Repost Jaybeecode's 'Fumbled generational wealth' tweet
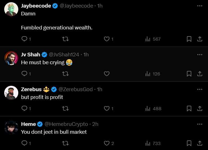The width and height of the screenshot is (208, 150). pos(65,39)
